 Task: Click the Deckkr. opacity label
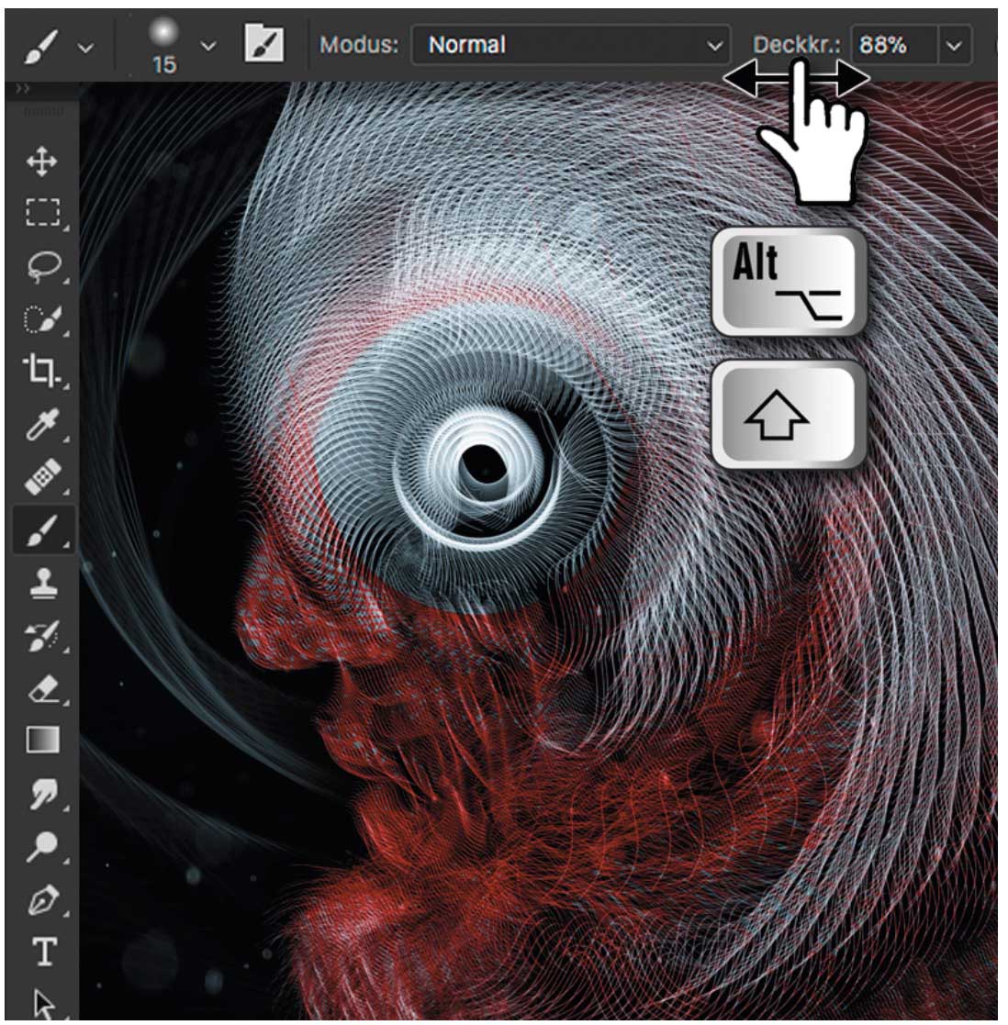pos(796,44)
